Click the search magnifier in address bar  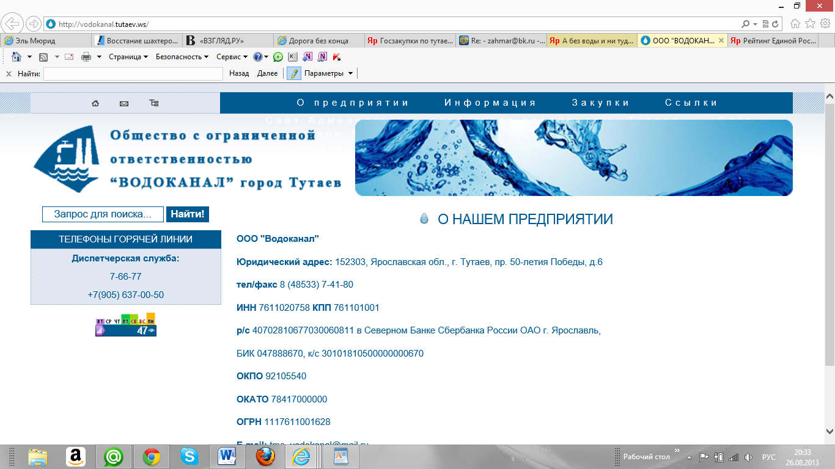[746, 24]
